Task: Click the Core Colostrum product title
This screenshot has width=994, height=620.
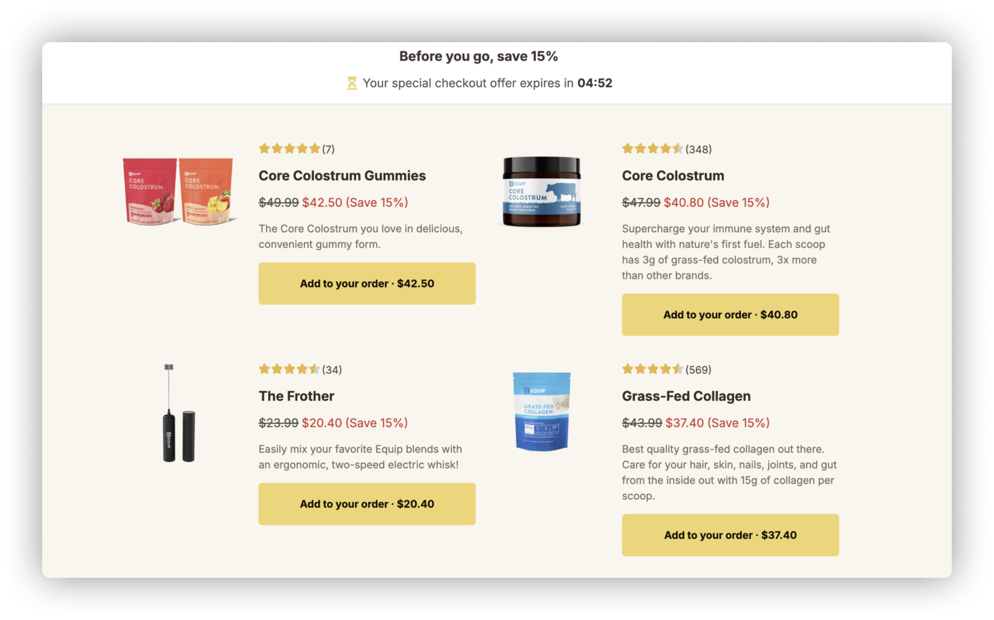Action: (673, 176)
